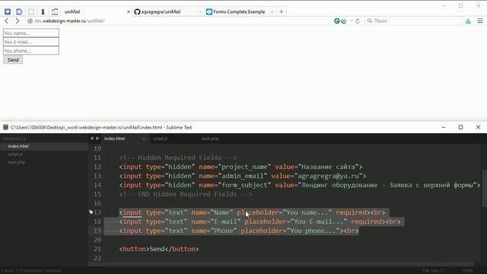Click the Sublime Text title bar icon
The width and height of the screenshot is (487, 274).
tap(5, 127)
